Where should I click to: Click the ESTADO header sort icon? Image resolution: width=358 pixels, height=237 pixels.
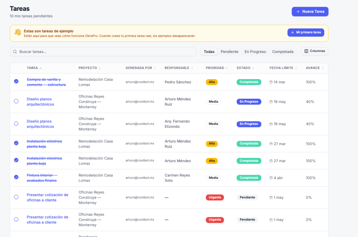coord(253,68)
